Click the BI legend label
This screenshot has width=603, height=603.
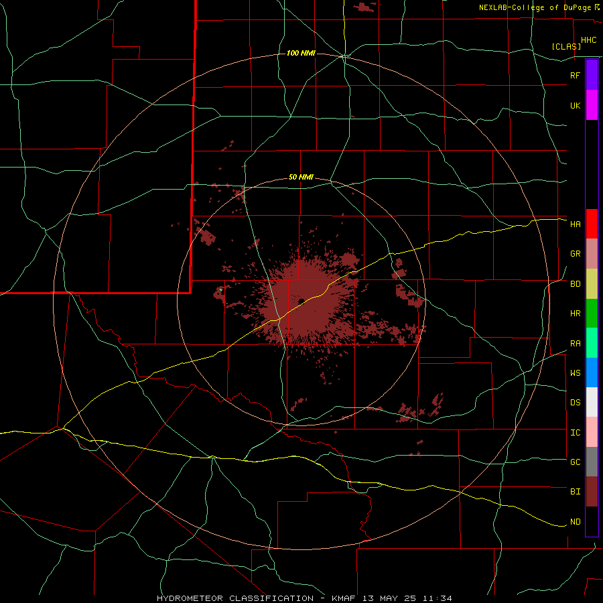click(575, 492)
